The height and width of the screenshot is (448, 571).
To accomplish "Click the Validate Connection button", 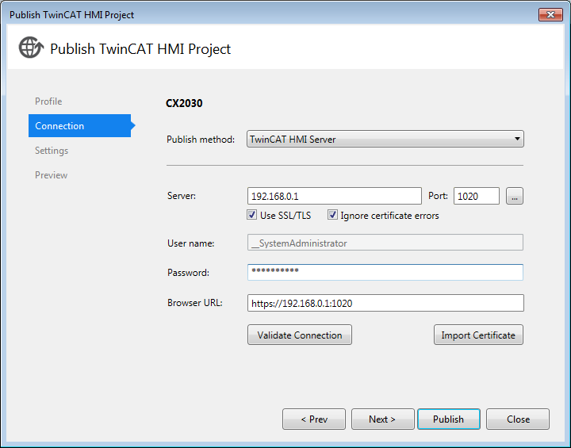I will 299,335.
